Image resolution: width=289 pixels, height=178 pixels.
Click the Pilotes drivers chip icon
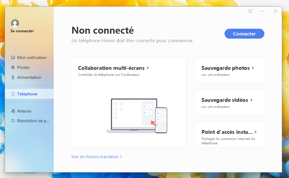point(13,68)
